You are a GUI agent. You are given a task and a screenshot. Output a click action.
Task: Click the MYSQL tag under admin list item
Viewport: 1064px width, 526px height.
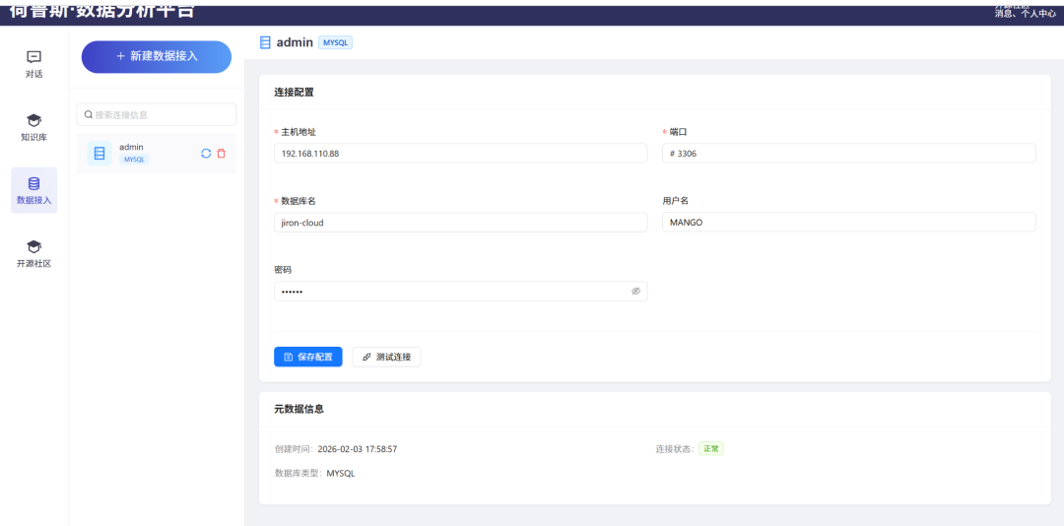tap(134, 160)
